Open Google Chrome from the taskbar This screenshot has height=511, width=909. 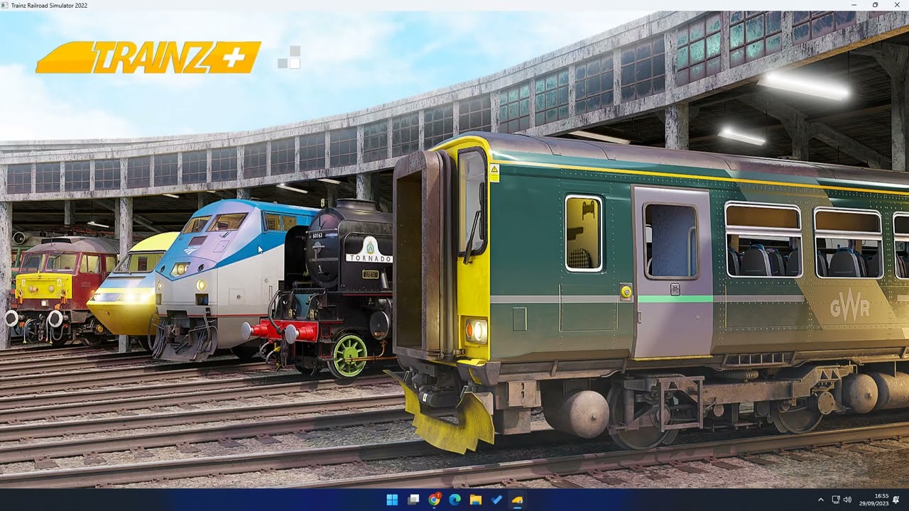pyautogui.click(x=434, y=500)
